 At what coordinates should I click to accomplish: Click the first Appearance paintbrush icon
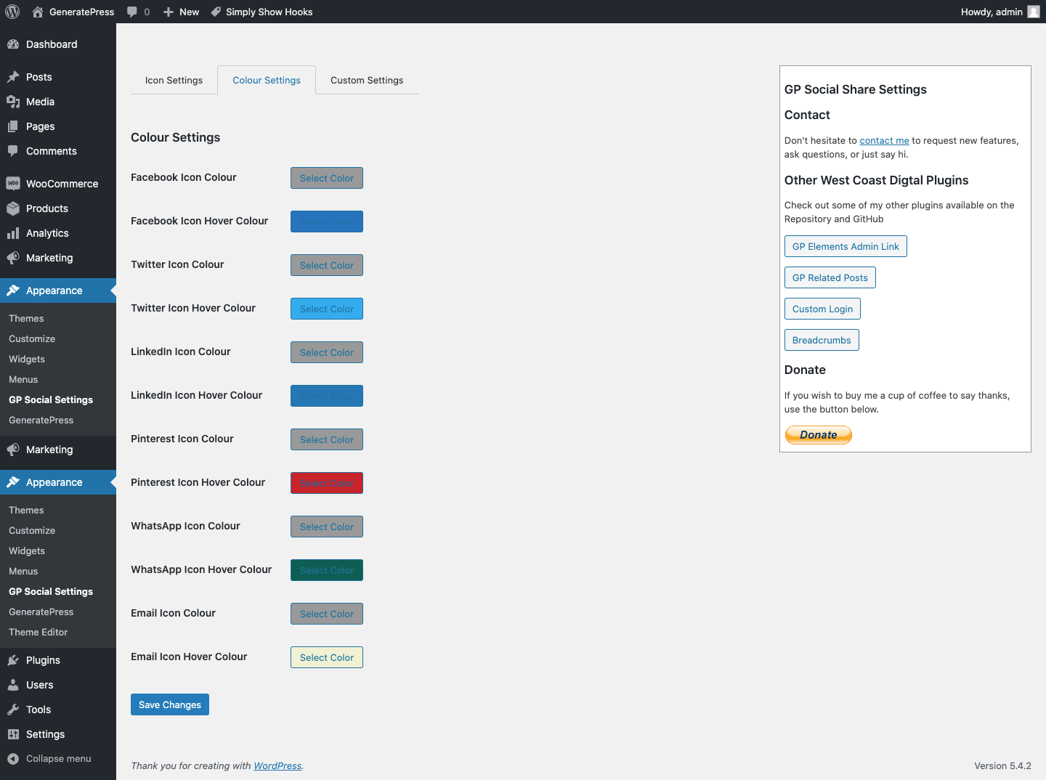pyautogui.click(x=13, y=291)
